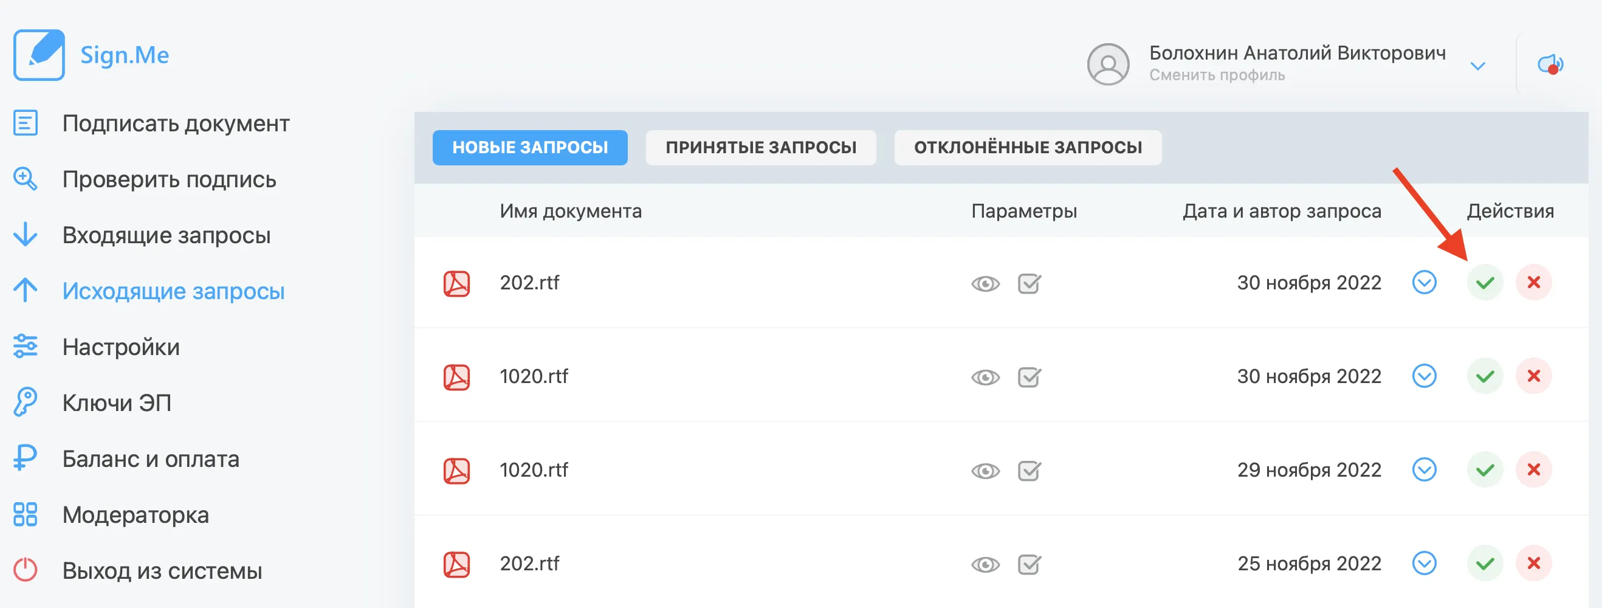Image resolution: width=1602 pixels, height=608 pixels.
Task: Toggle the eye icon for 1020.rtf dated 29 ноября
Action: point(985,471)
